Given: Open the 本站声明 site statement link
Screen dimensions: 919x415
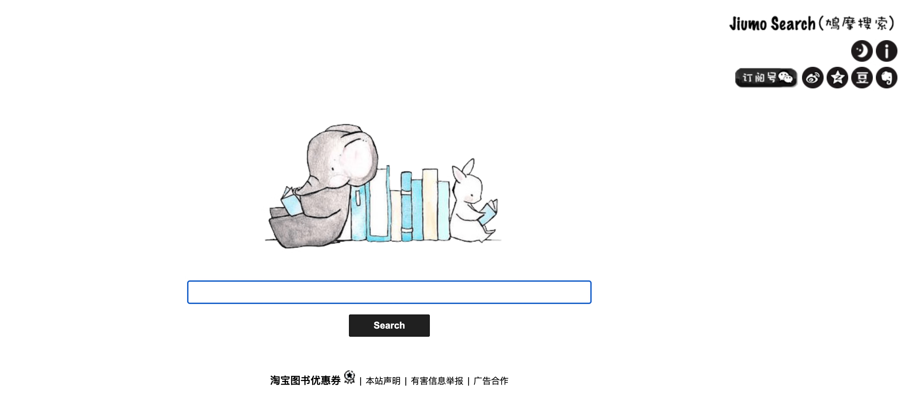Looking at the screenshot, I should pyautogui.click(x=383, y=381).
